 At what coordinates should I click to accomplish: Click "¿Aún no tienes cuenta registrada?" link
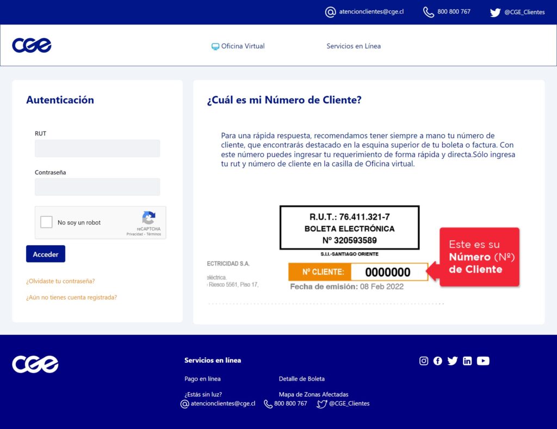(x=71, y=297)
